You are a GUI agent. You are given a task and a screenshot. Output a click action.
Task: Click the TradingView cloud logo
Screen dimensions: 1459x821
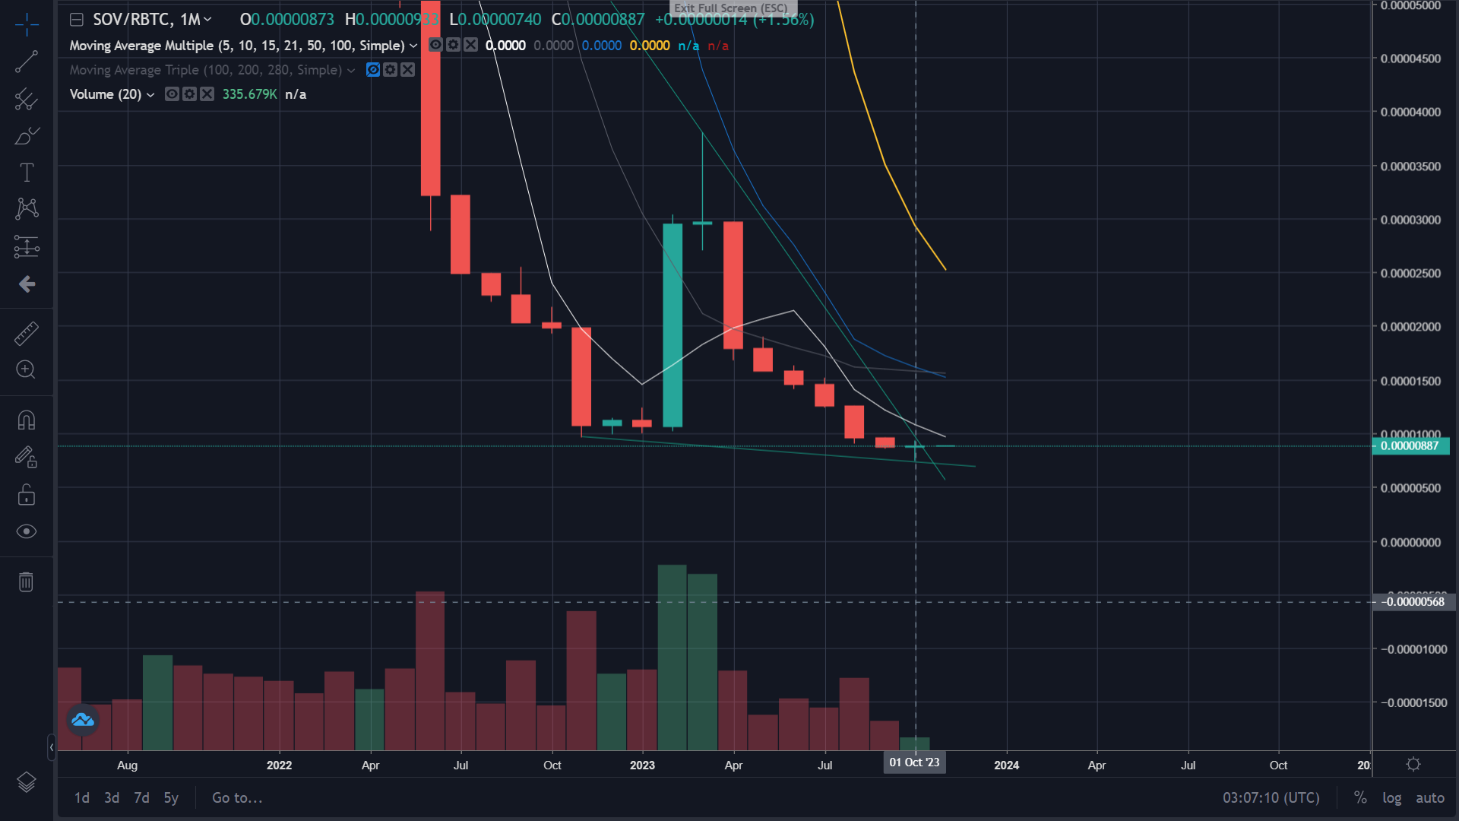click(x=83, y=719)
